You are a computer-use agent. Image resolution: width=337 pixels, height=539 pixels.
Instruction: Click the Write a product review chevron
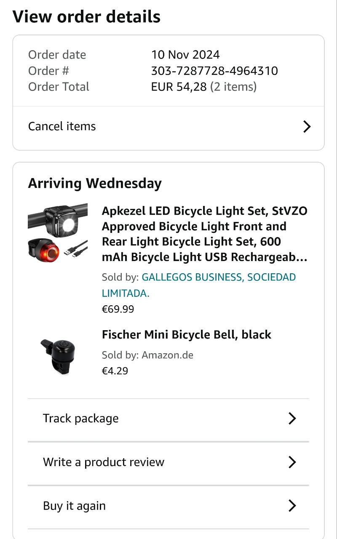[x=292, y=462]
